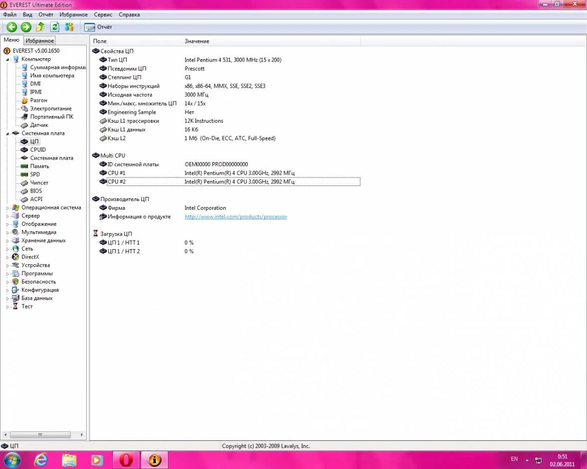Select the IPMI tree item
587x469 pixels.
(x=36, y=92)
